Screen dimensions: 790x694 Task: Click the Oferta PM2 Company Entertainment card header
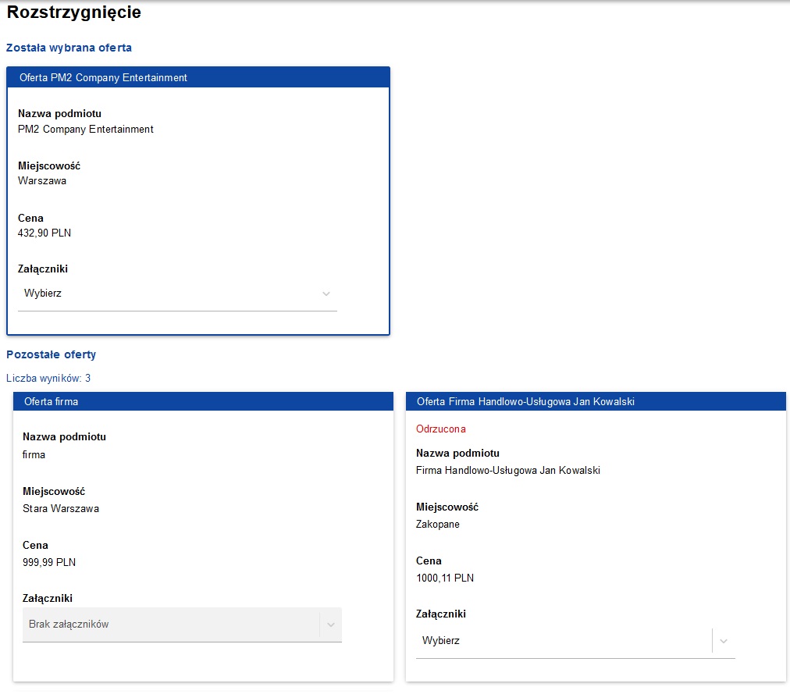tap(198, 77)
